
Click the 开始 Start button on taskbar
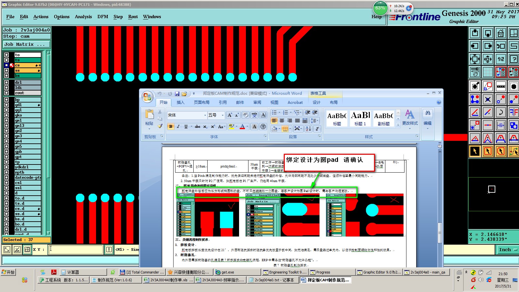coord(8,272)
